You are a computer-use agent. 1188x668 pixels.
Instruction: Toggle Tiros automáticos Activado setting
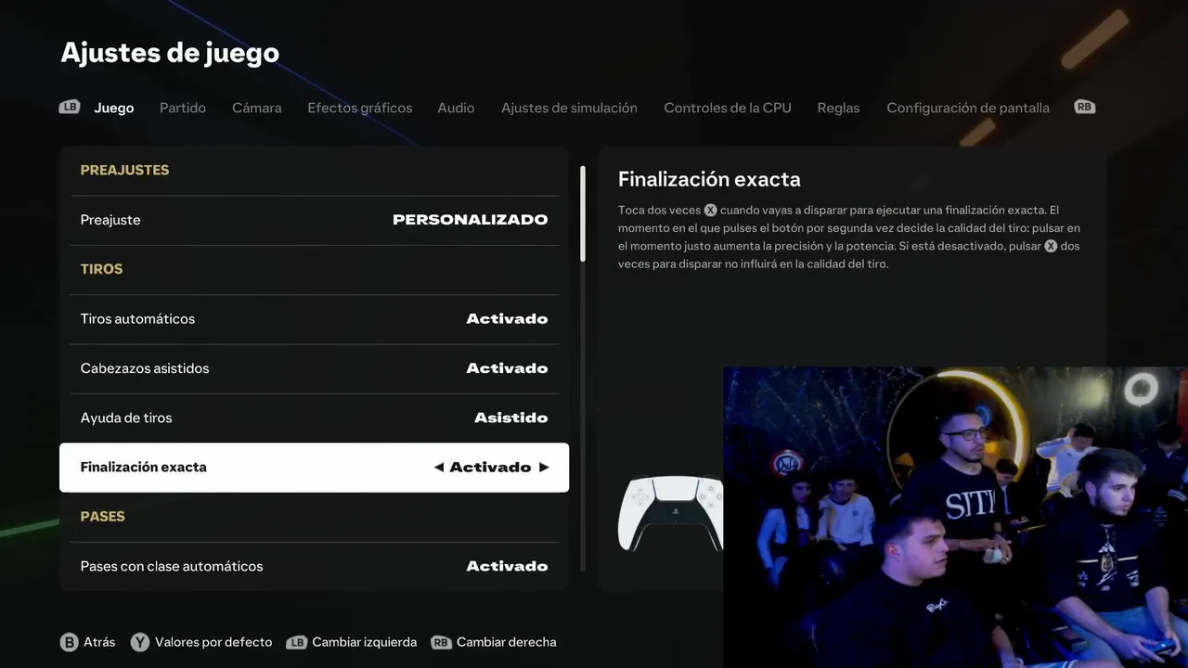pyautogui.click(x=314, y=319)
